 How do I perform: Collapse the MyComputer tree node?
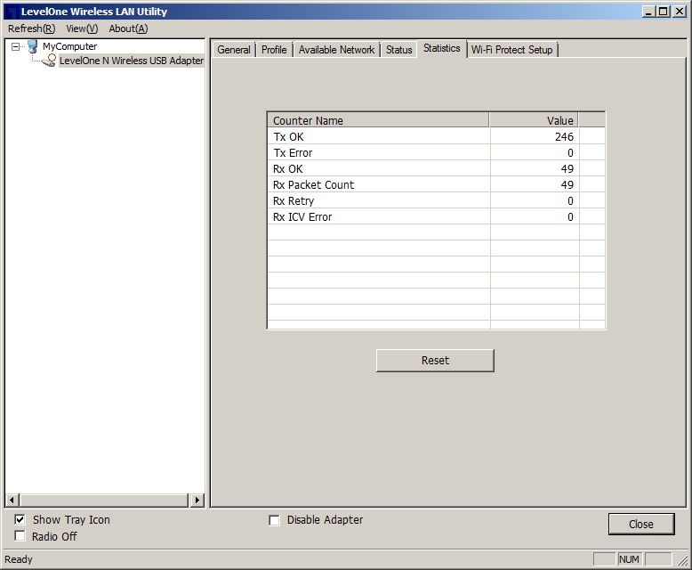[15, 46]
